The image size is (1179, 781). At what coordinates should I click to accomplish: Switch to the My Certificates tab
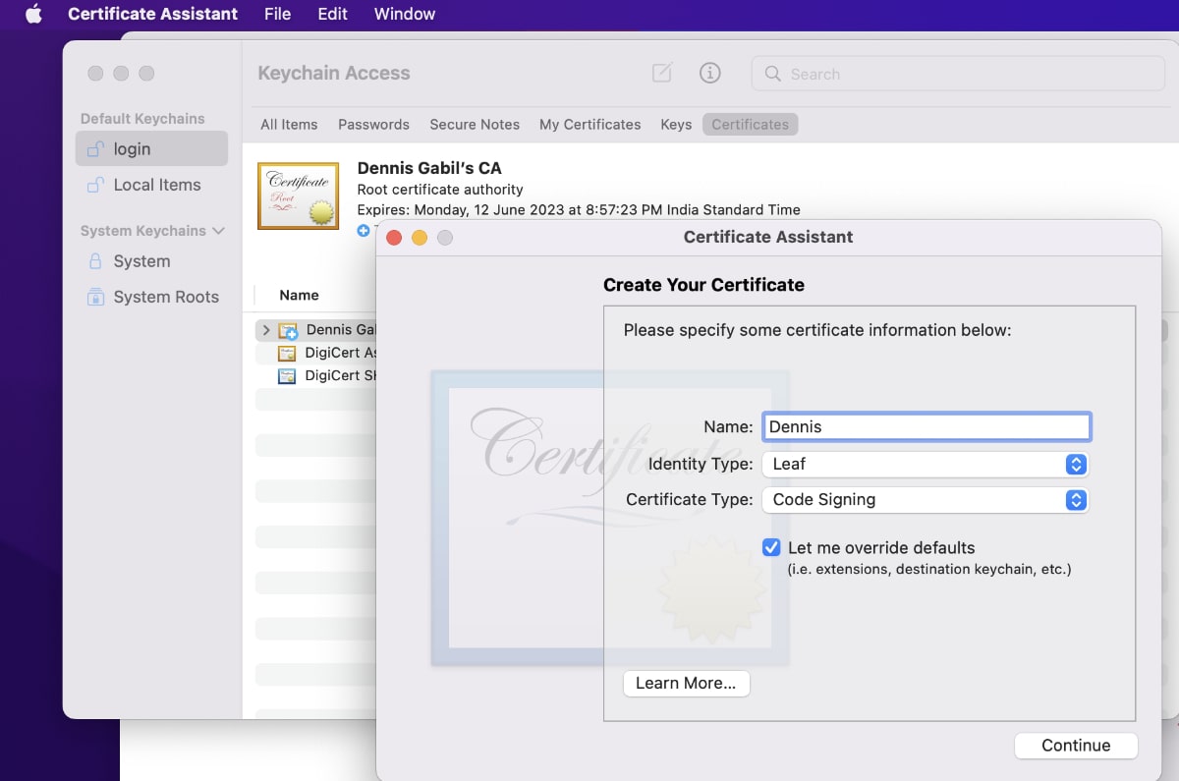tap(589, 125)
